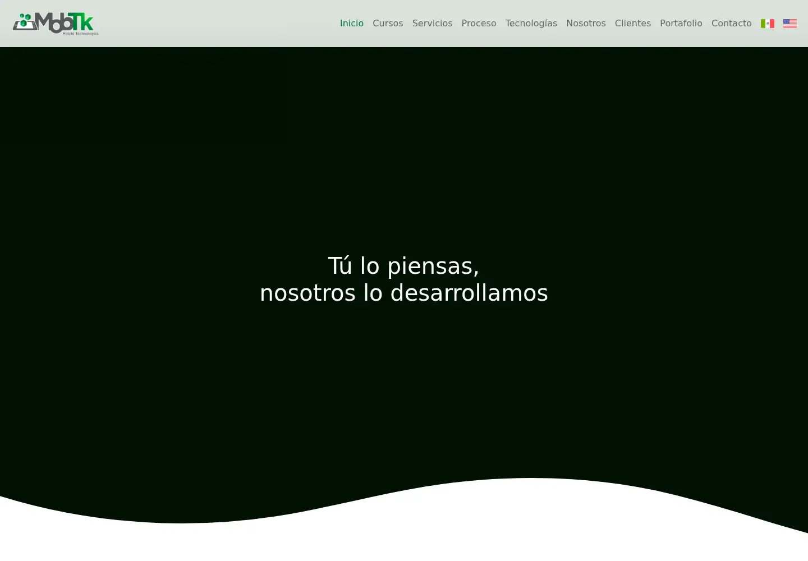The image size is (808, 561).
Task: Go to the Inicio menu item
Action: (352, 24)
